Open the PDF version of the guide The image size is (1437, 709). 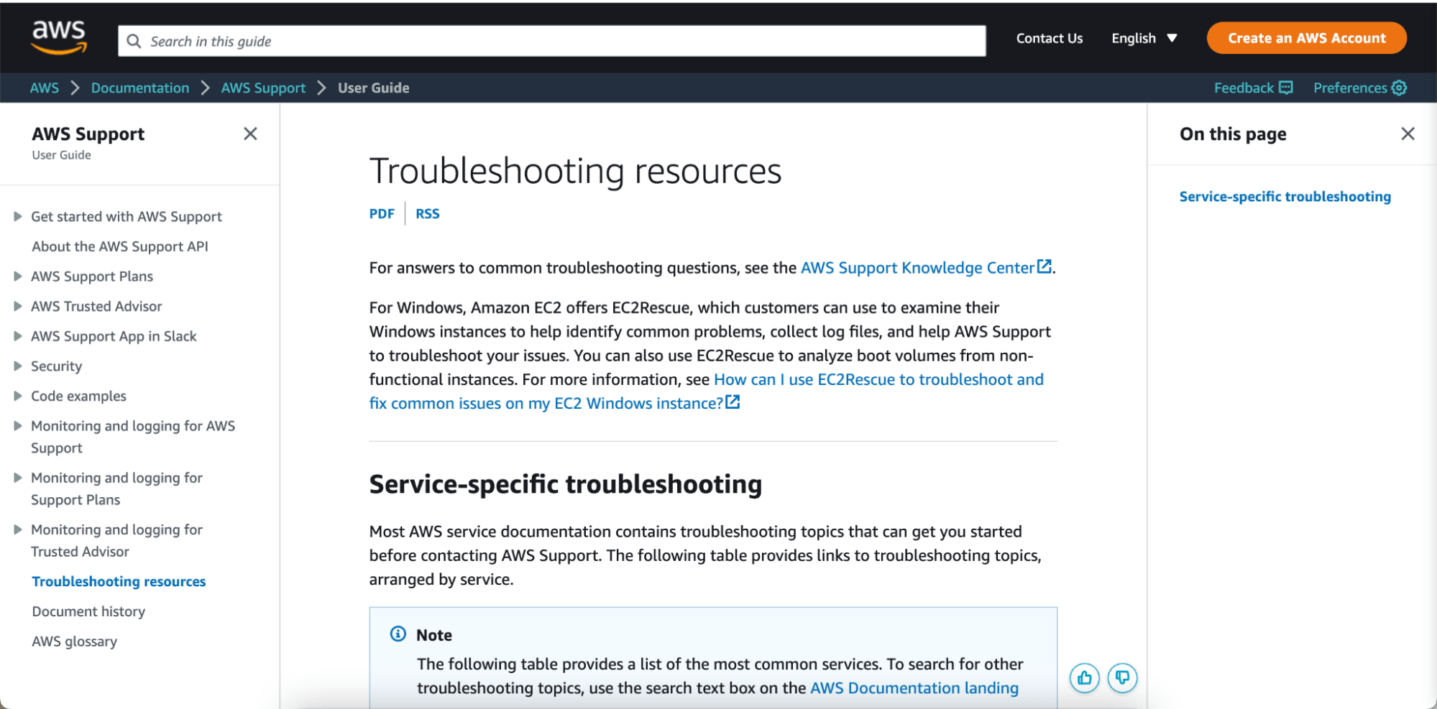point(382,213)
